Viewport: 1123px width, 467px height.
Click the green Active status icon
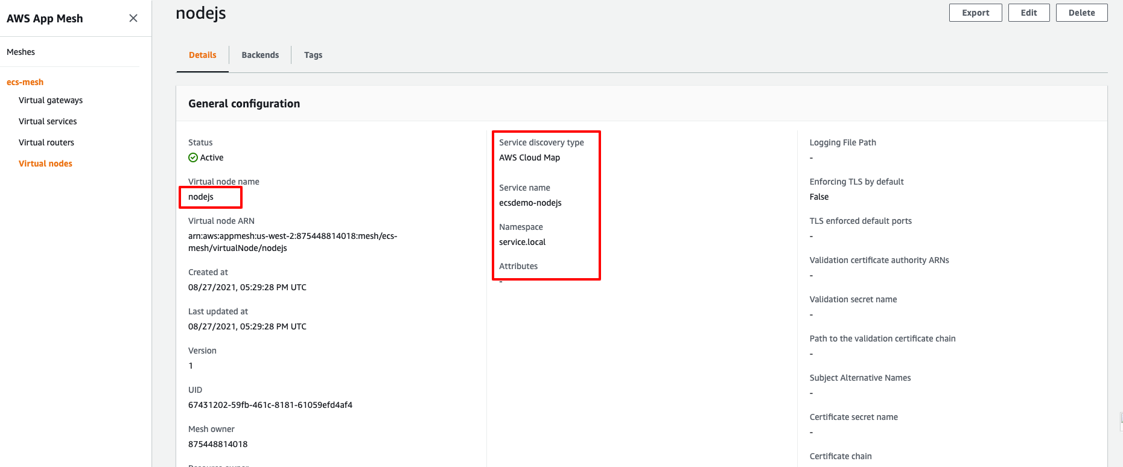[193, 157]
